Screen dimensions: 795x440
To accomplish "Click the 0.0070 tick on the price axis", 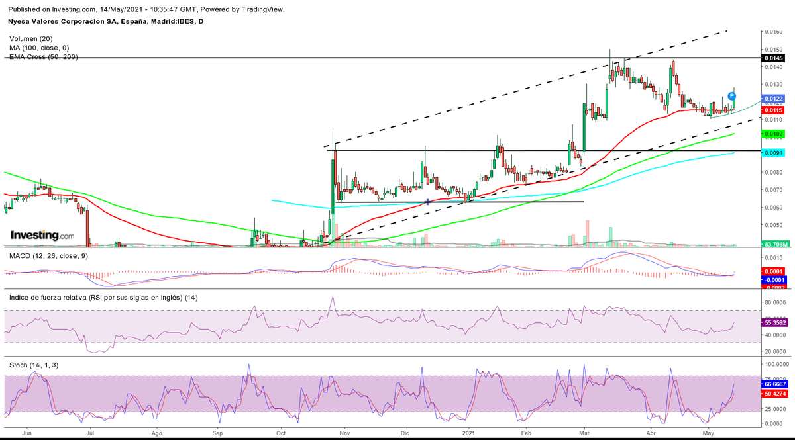I will 774,190.
